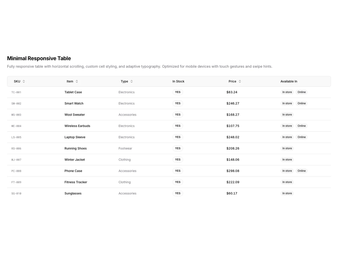Toggle the YES stock badge for Running Shoes

(178, 148)
